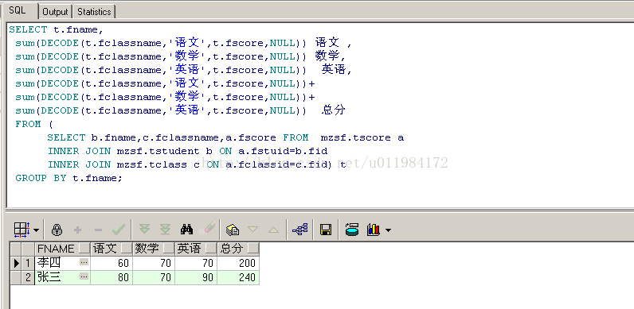
Task: Go to next record down-triangle
Action: (x=252, y=230)
